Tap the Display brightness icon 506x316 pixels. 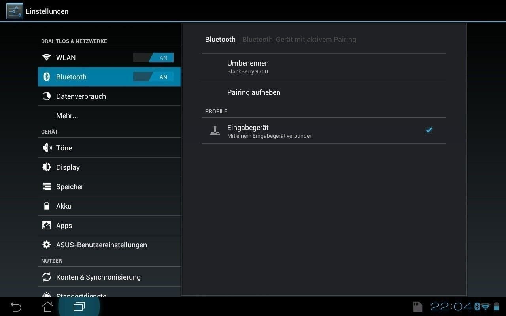click(47, 167)
